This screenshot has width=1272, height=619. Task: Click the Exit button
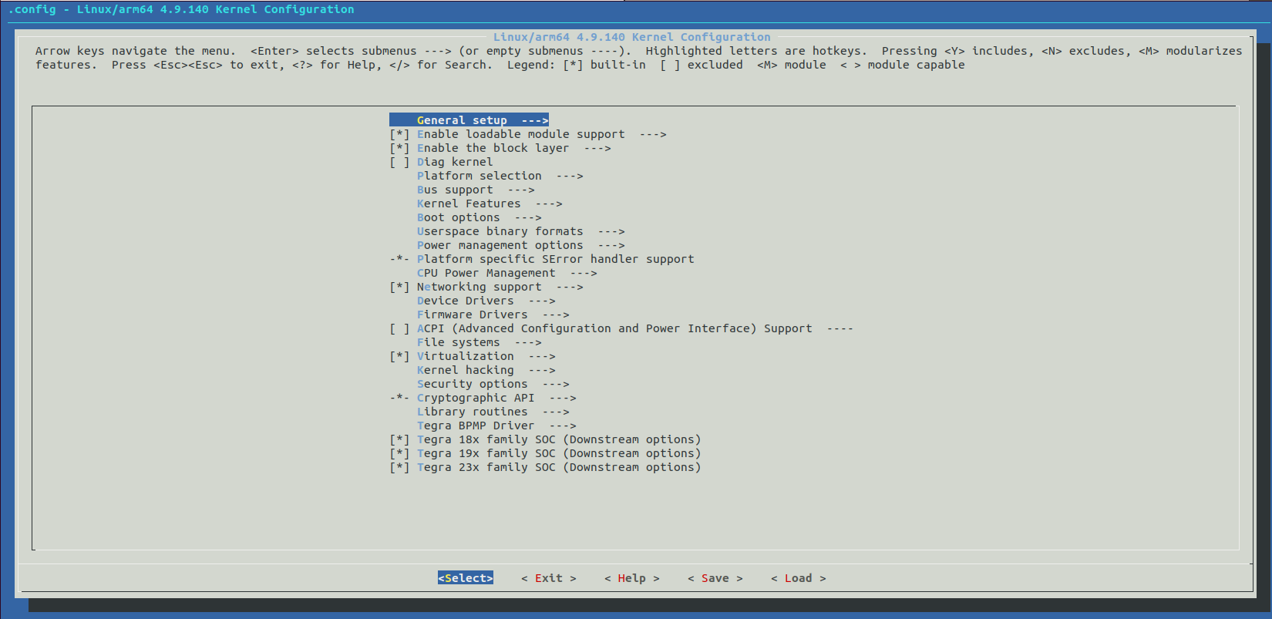549,578
